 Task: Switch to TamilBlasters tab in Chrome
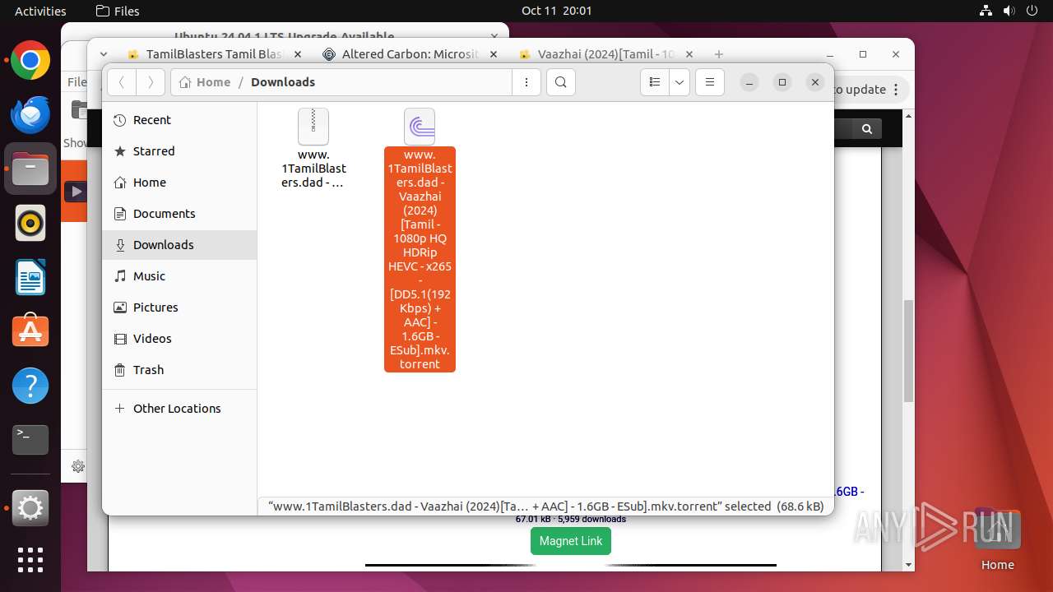[x=214, y=54]
